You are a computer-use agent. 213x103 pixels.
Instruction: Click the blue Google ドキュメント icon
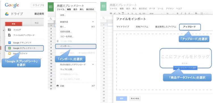click(x=9, y=43)
